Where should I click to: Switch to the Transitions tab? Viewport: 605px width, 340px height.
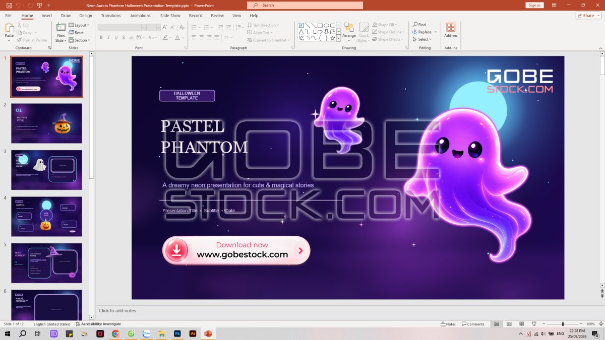111,16
